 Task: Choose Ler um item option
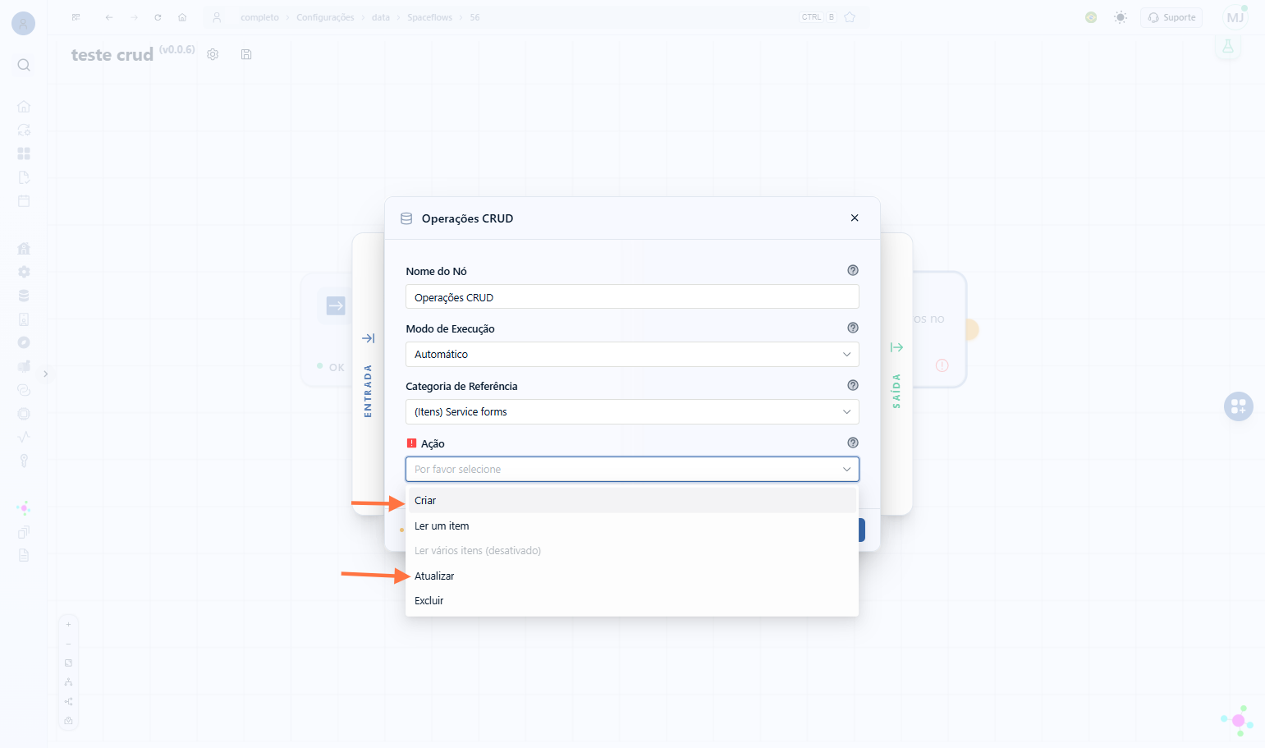632,525
